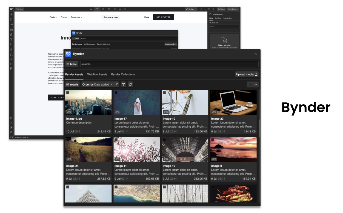Image resolution: width=343 pixels, height=213 pixels.
Task: Open the Navigator panel icon in Webflow sidebar
Action: (11, 24)
